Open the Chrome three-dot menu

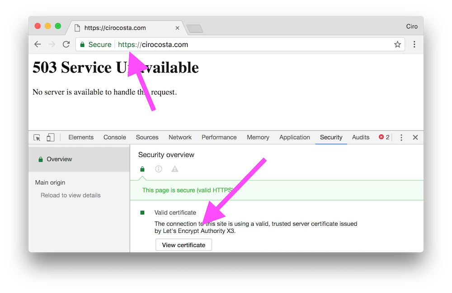pyautogui.click(x=414, y=44)
